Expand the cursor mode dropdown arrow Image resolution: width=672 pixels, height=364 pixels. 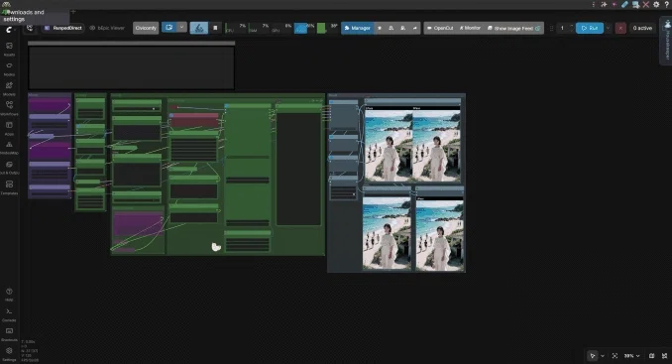[603, 356]
